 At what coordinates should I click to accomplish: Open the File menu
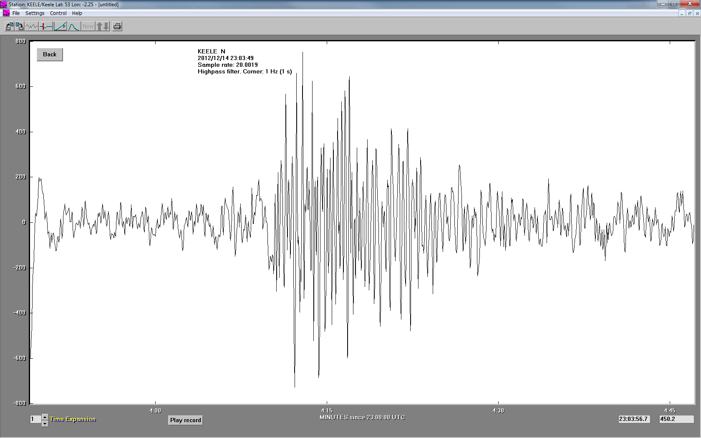click(16, 13)
